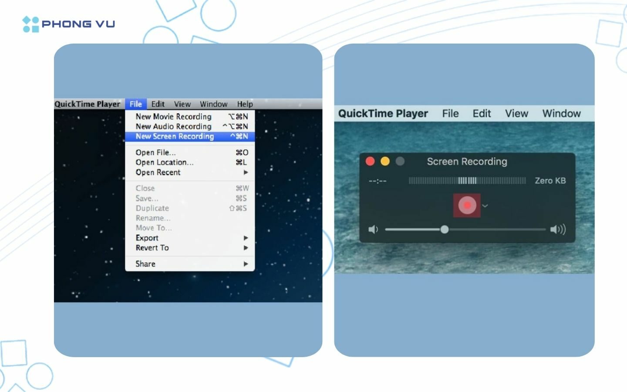Expand the Open Recent submenu
627x392 pixels.
point(190,172)
